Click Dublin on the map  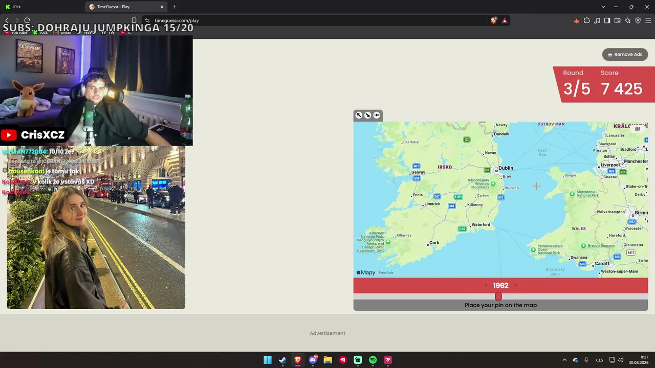pyautogui.click(x=506, y=168)
